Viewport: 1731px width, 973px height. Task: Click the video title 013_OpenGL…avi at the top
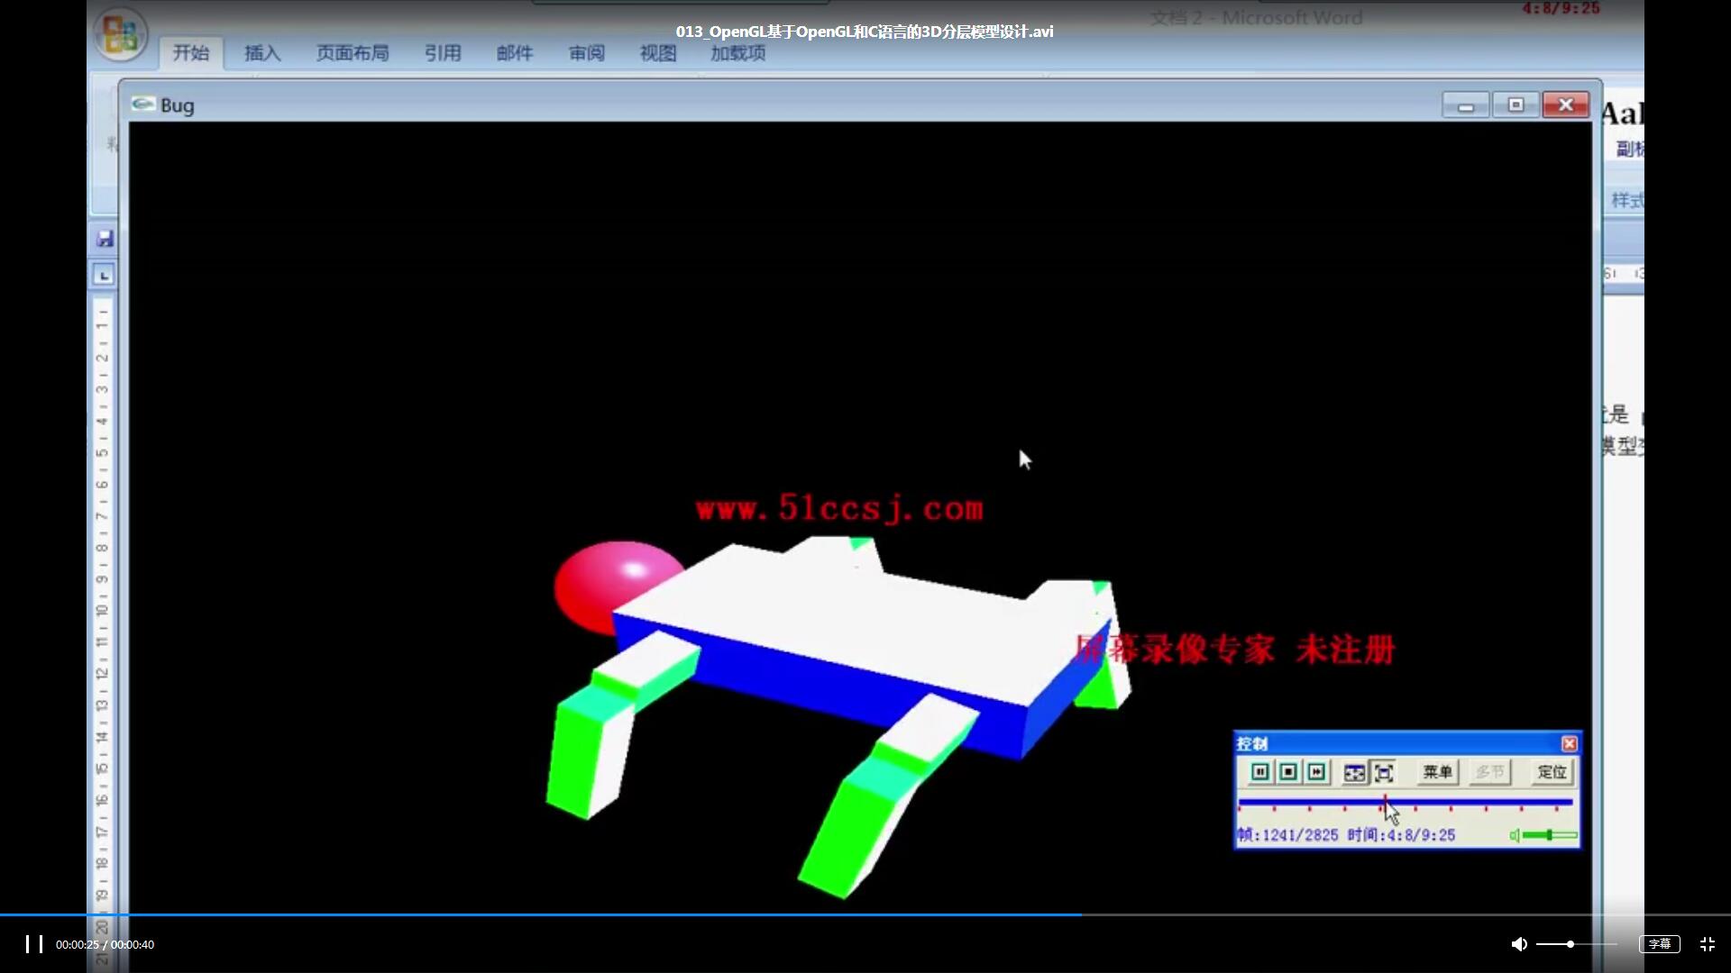point(865,32)
